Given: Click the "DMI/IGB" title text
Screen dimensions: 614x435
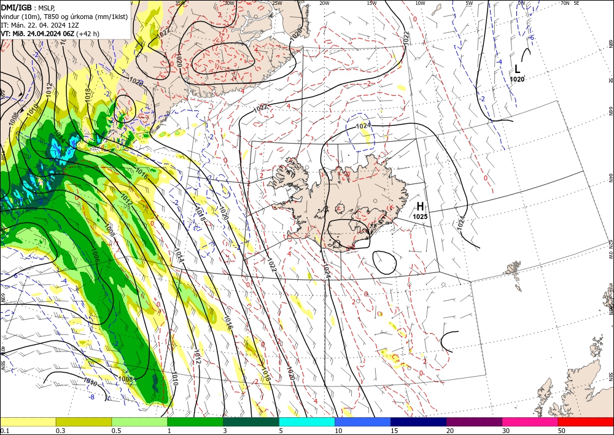Looking at the screenshot, I should pyautogui.click(x=16, y=7).
